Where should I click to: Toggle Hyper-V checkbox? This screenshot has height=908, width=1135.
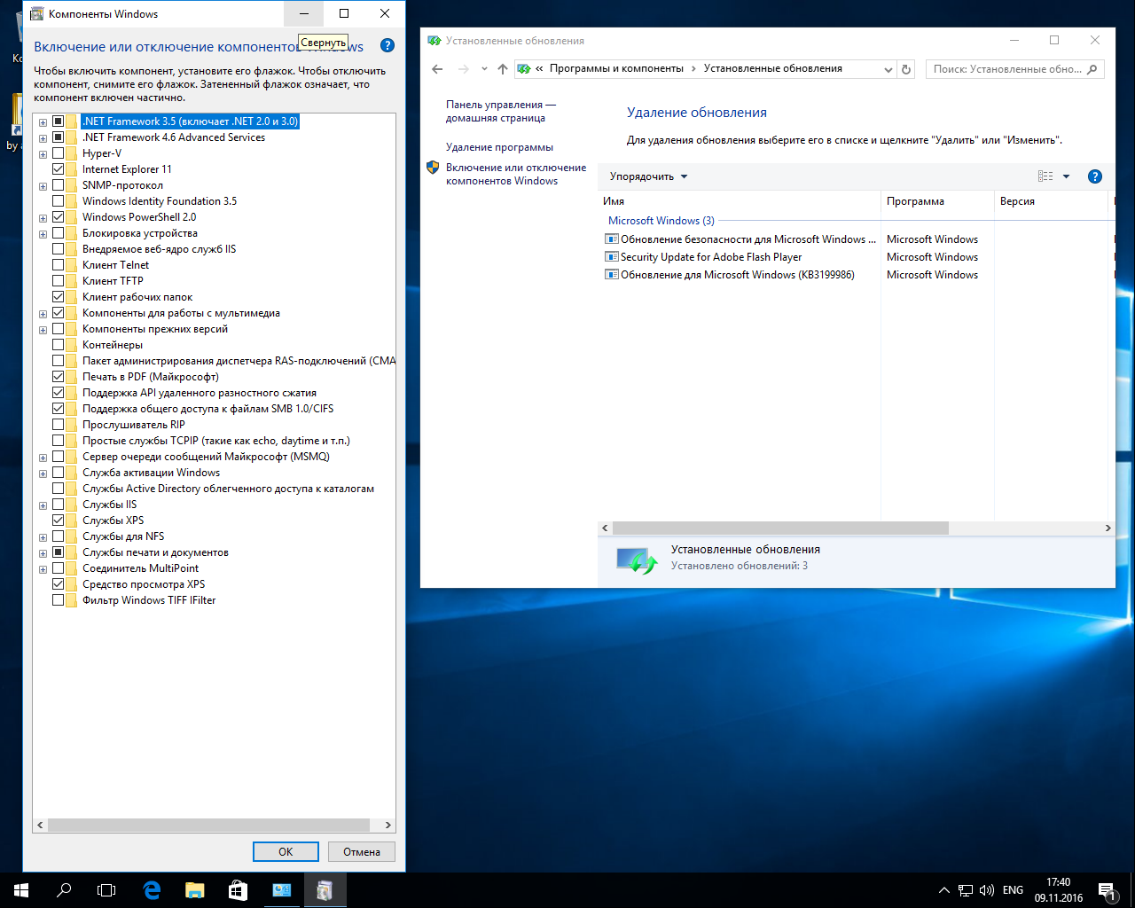pyautogui.click(x=58, y=153)
